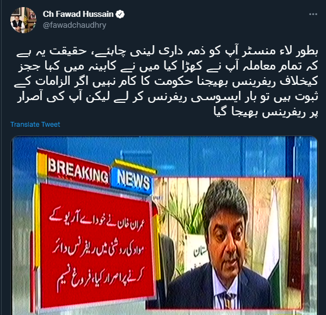Click the blue NEWS label in image

[133, 178]
